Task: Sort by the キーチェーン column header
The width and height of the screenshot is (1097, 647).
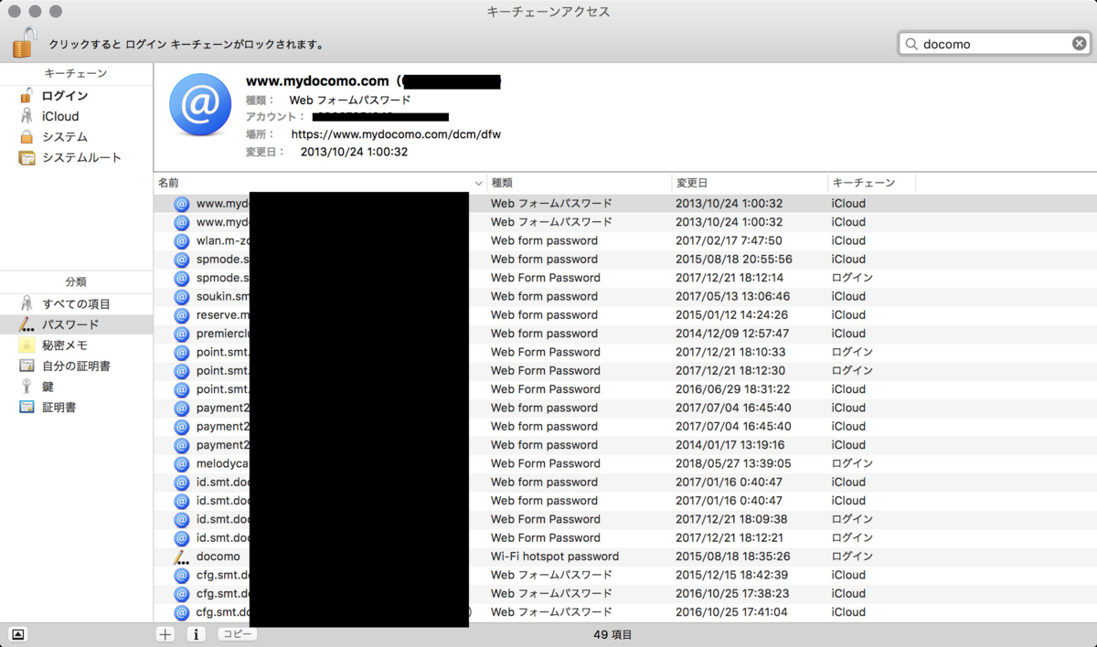Action: (x=871, y=183)
